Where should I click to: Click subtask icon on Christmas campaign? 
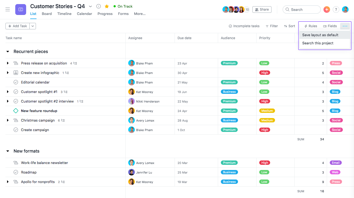[63, 120]
